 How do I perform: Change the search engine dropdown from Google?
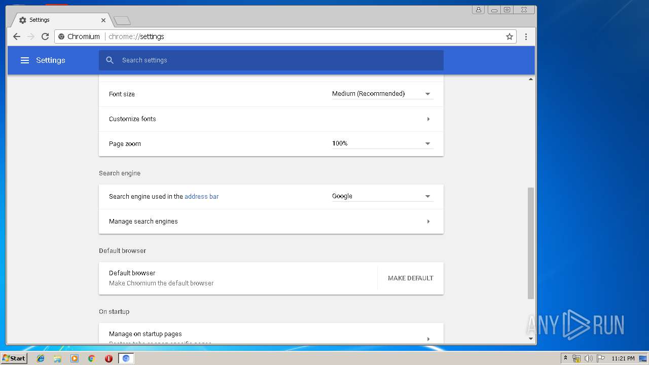tap(382, 196)
